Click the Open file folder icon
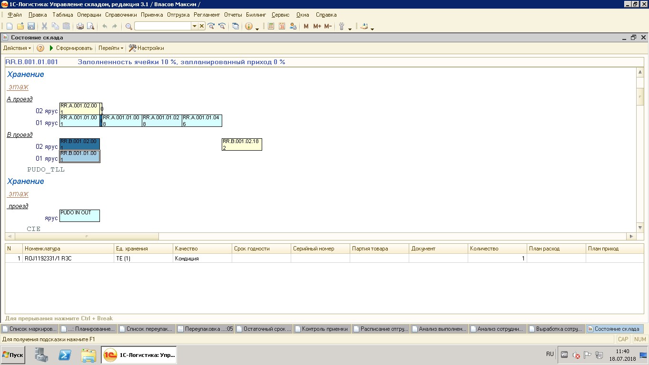The width and height of the screenshot is (649, 365). click(x=20, y=26)
